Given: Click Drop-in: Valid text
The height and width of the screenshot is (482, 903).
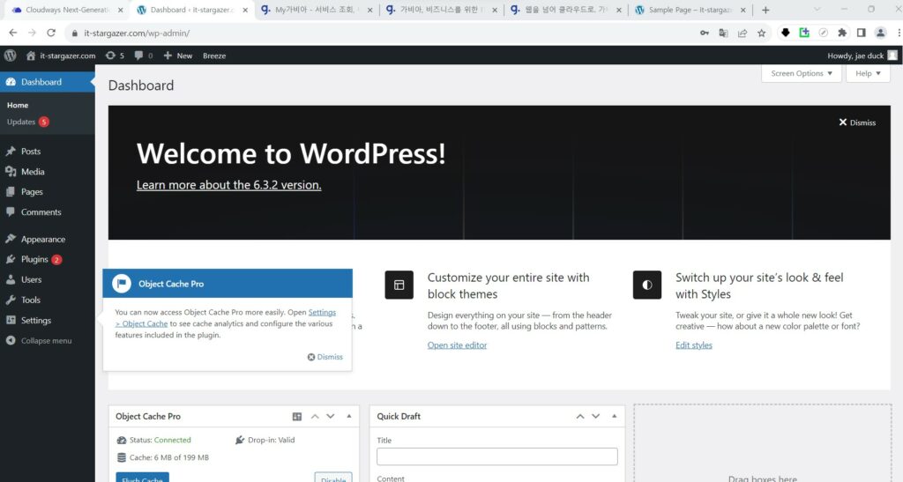Looking at the screenshot, I should click(271, 440).
